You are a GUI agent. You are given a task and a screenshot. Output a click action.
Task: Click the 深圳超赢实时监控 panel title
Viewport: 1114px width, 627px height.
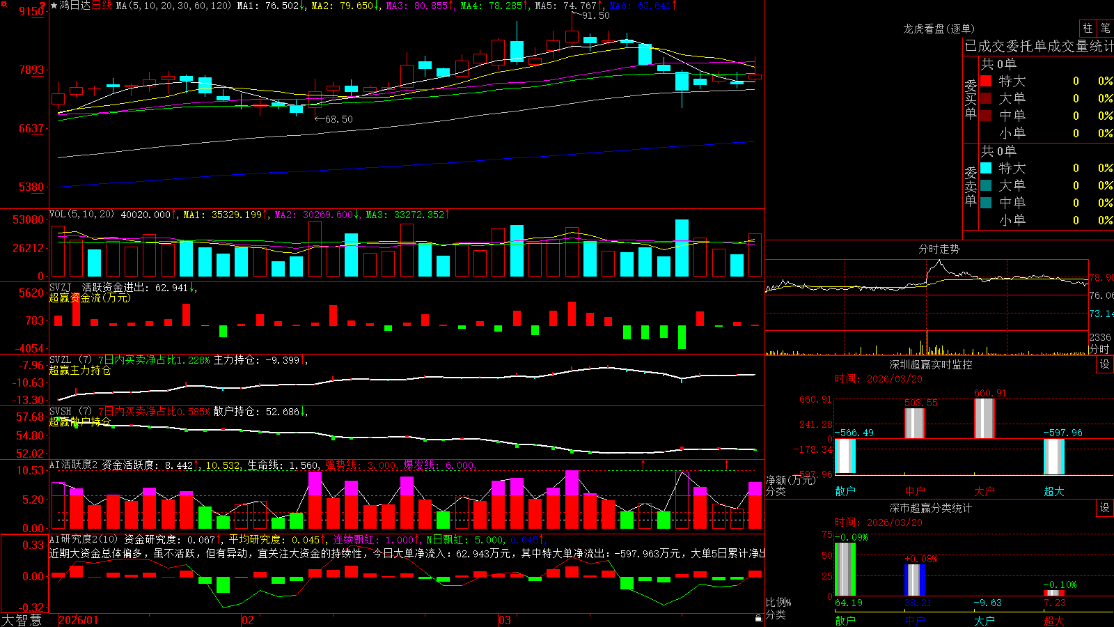[930, 364]
